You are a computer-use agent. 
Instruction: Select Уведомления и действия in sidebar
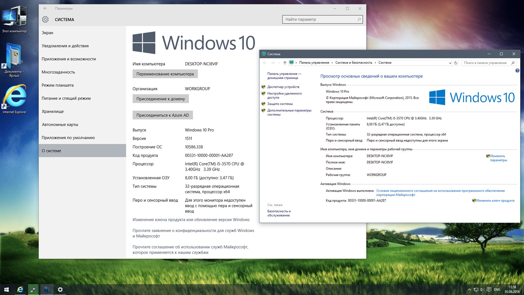pyautogui.click(x=82, y=46)
